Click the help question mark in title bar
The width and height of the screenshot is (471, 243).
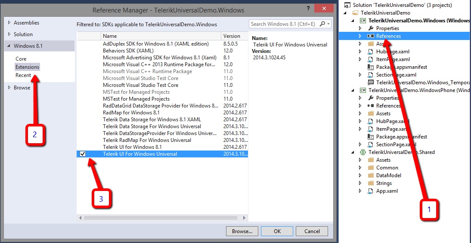tap(308, 9)
